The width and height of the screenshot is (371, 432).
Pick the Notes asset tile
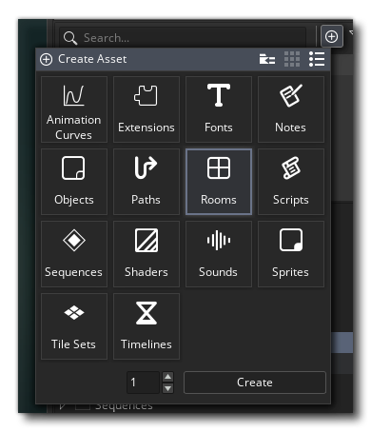(291, 109)
